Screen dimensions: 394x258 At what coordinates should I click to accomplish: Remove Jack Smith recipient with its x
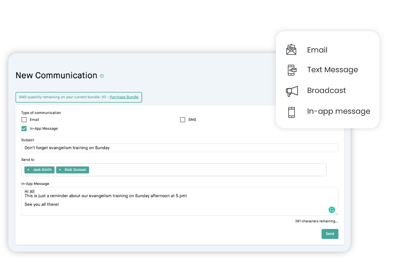[28, 170]
